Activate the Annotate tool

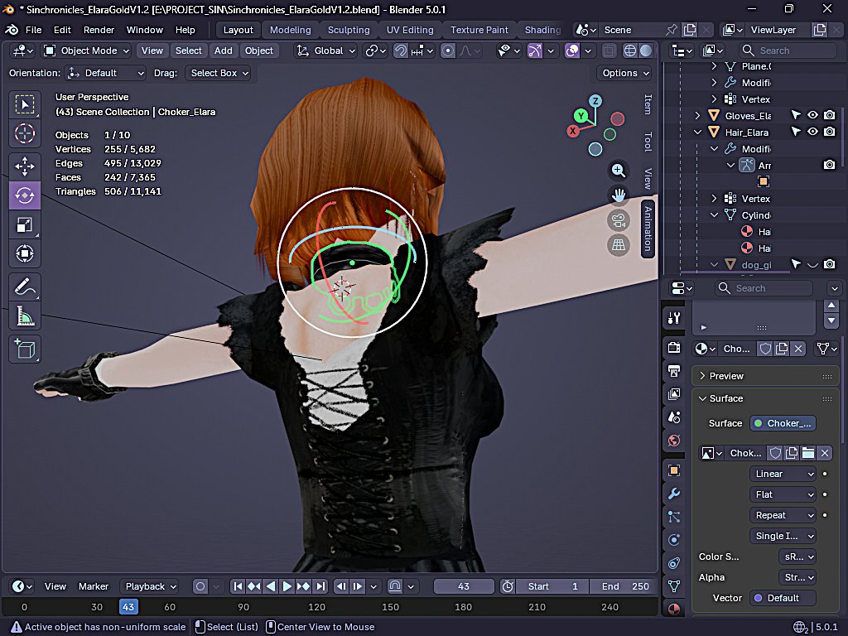tap(25, 287)
